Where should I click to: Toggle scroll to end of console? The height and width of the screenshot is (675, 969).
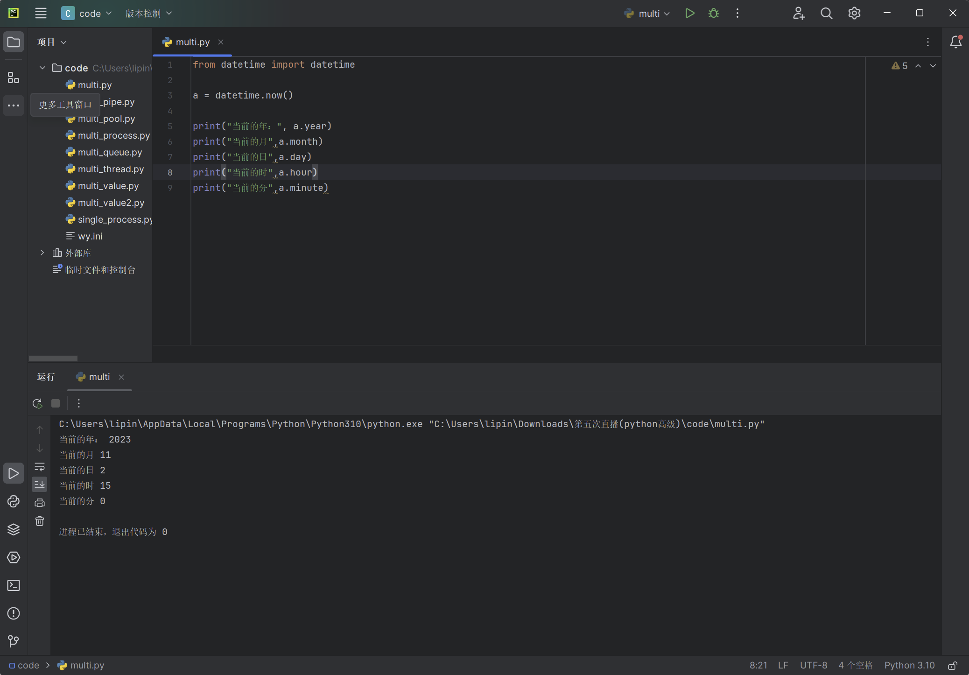pyautogui.click(x=40, y=485)
